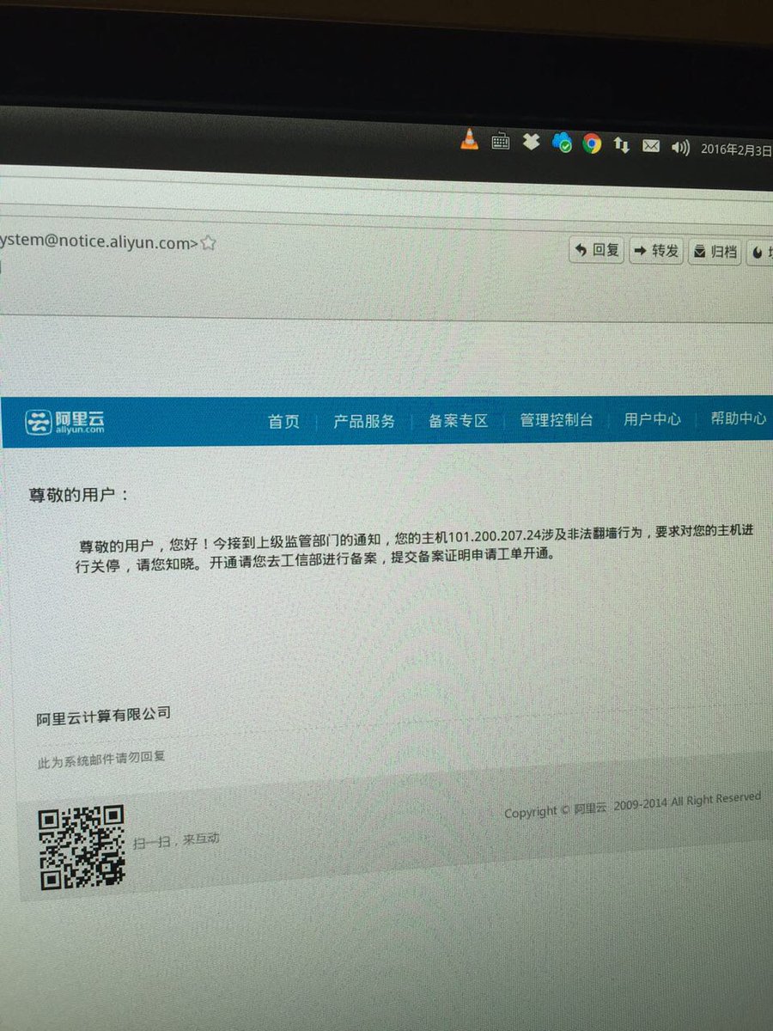Image resolution: width=773 pixels, height=1031 pixels.
Task: Click the greeting line 尊敬的用户：
Action: [78, 496]
